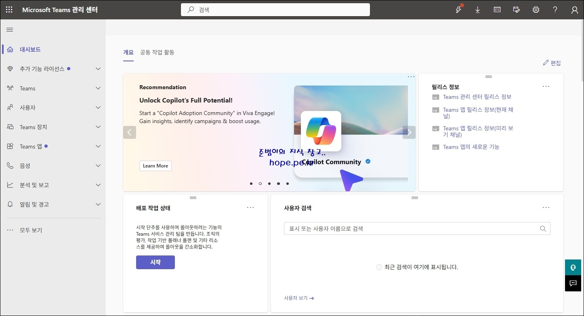Click the 음성 phone icon

(10, 166)
